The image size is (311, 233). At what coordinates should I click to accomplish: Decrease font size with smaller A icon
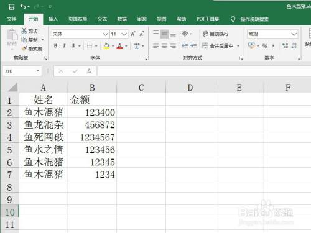coord(142,34)
